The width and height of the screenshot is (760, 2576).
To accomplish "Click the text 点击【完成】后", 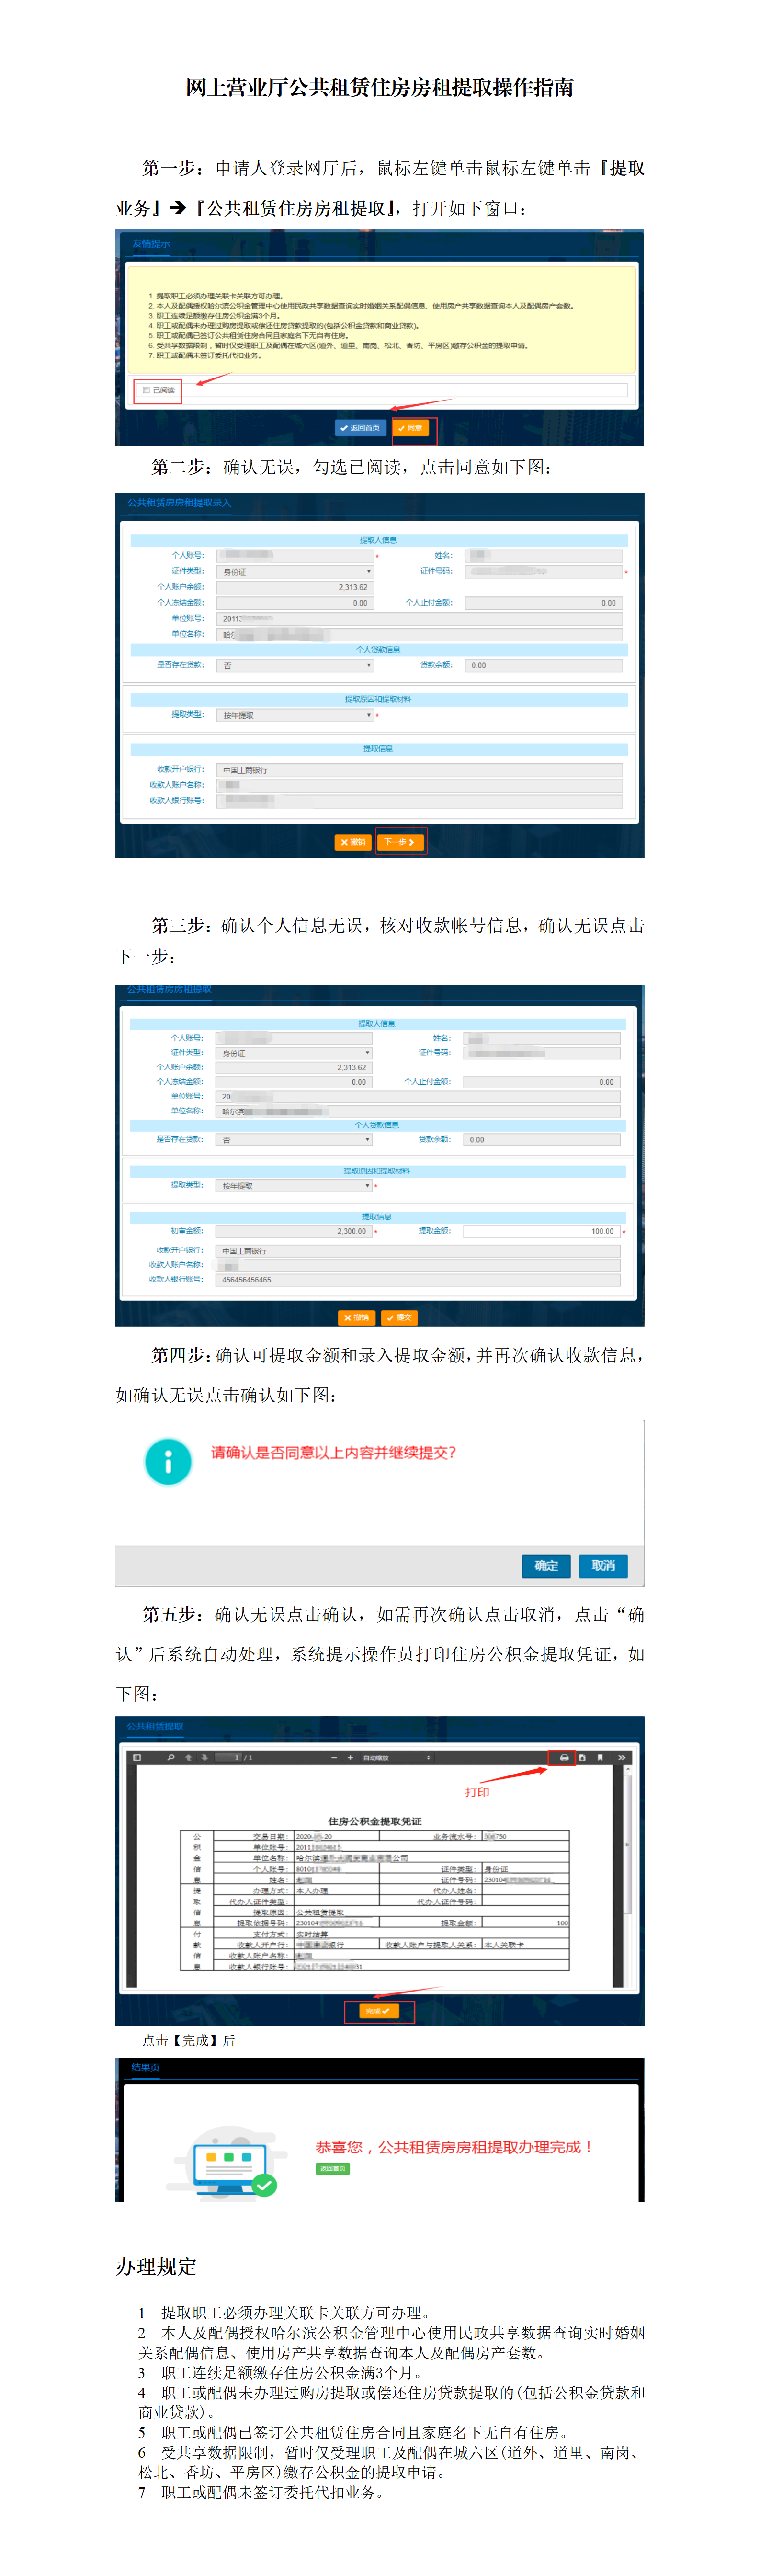I will [x=189, y=2040].
